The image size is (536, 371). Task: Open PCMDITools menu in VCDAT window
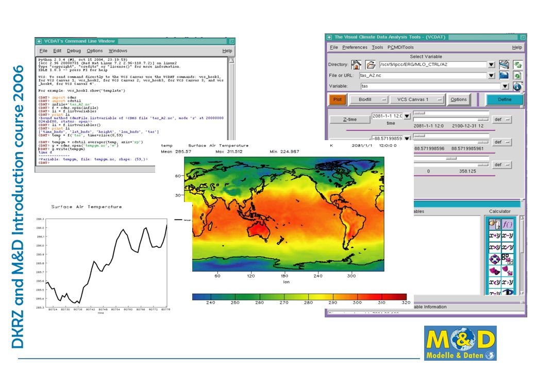(400, 47)
